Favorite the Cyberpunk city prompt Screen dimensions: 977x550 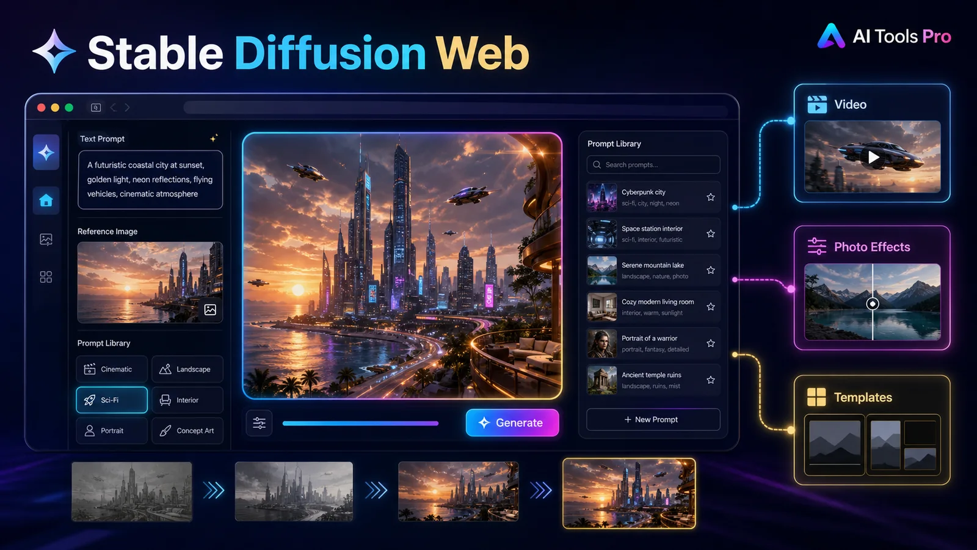click(x=711, y=197)
